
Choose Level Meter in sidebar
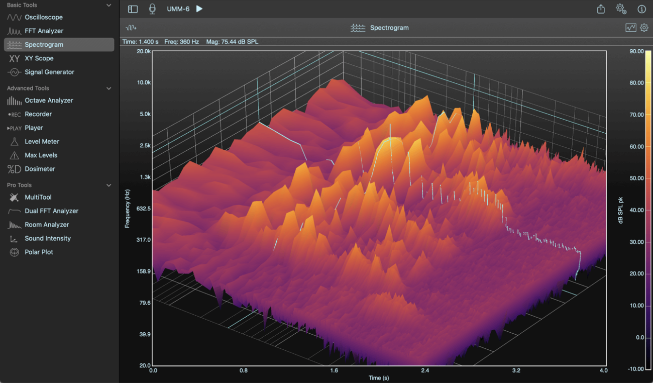42,142
